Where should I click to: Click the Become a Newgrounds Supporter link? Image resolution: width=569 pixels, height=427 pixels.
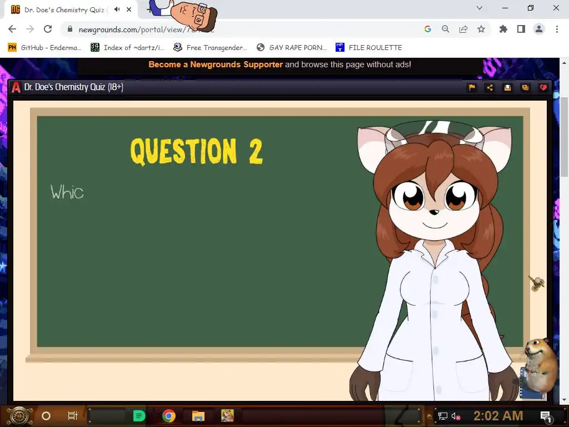(x=216, y=64)
